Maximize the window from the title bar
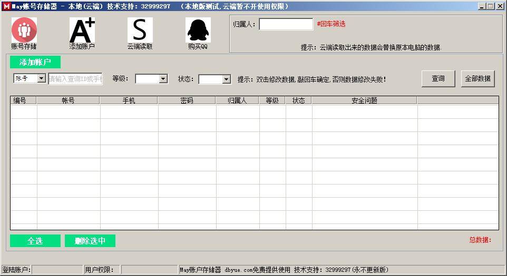This screenshot has height=276, width=507. coord(491,6)
